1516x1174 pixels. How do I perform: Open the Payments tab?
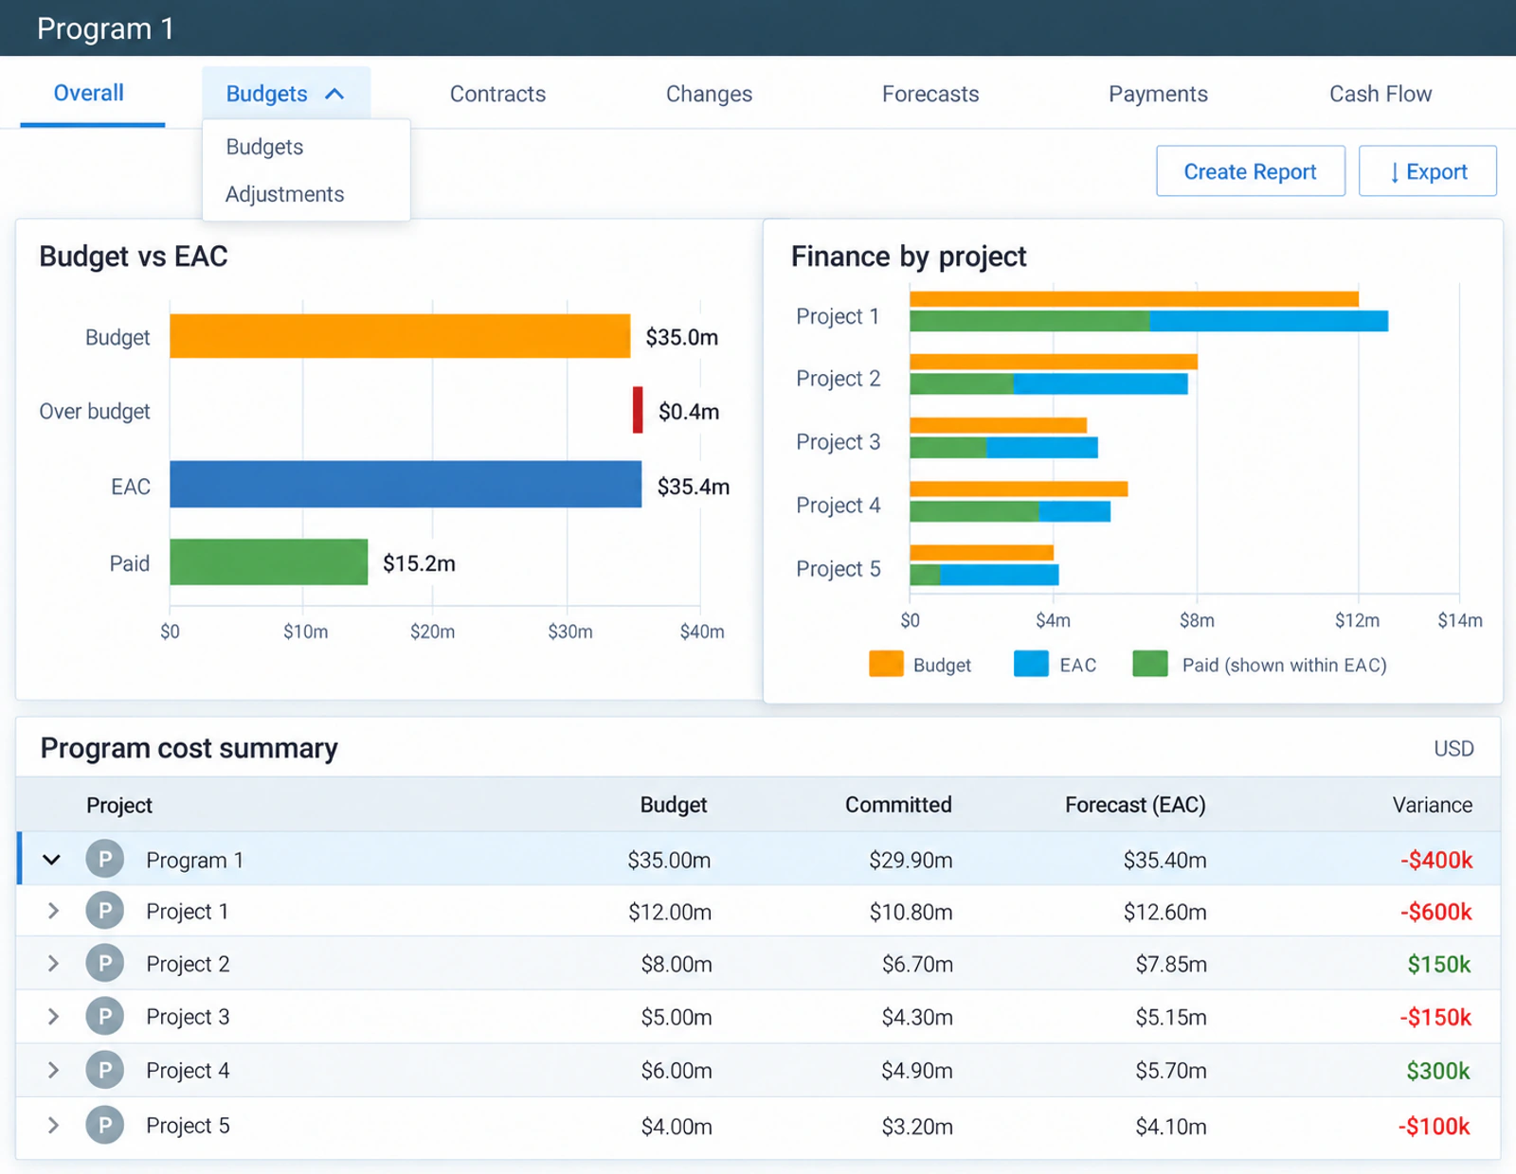point(1158,94)
